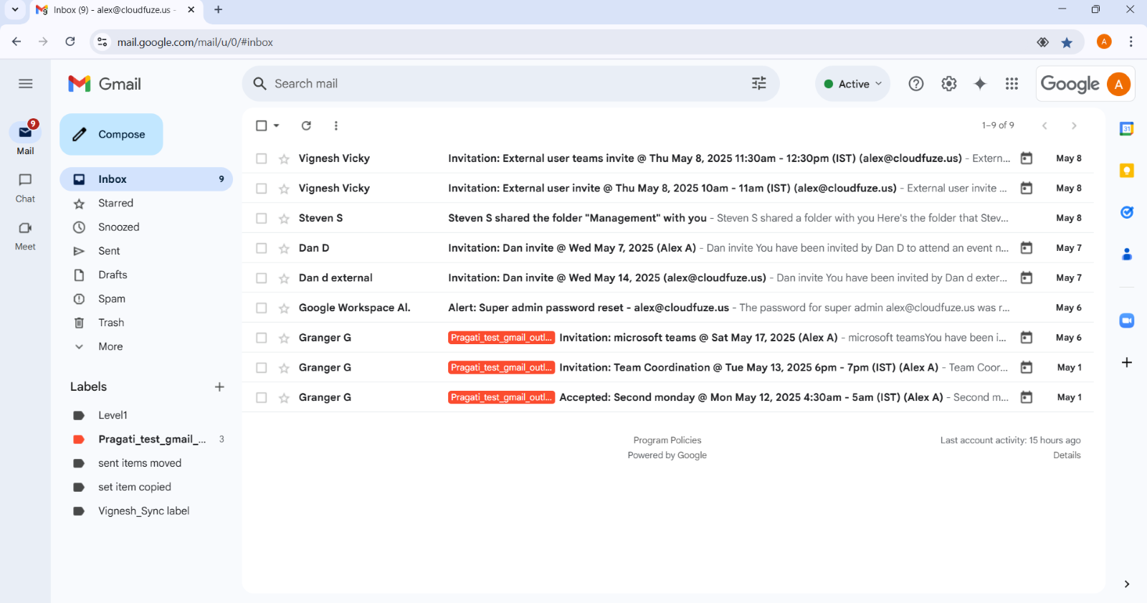Hide the side panel arrow
Screen dimensions: 1147x603
tap(1127, 584)
